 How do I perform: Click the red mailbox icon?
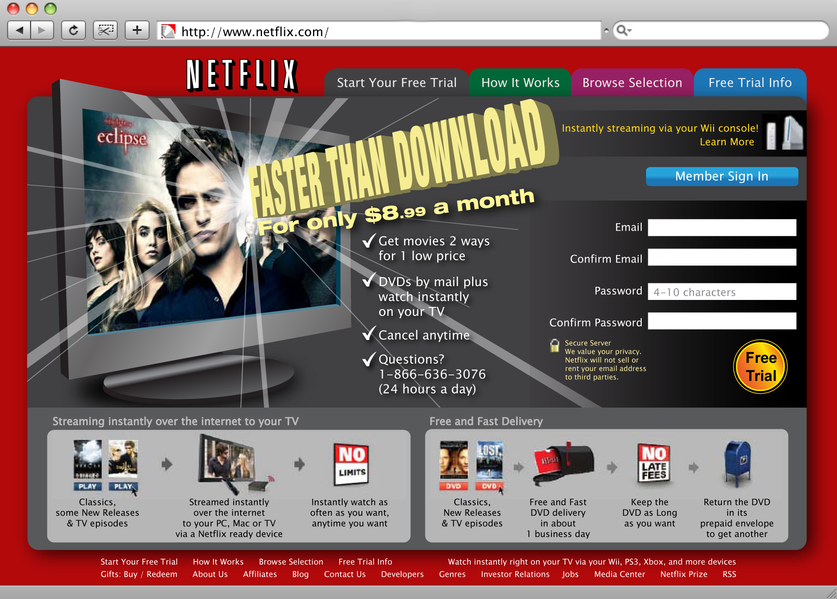tap(564, 464)
